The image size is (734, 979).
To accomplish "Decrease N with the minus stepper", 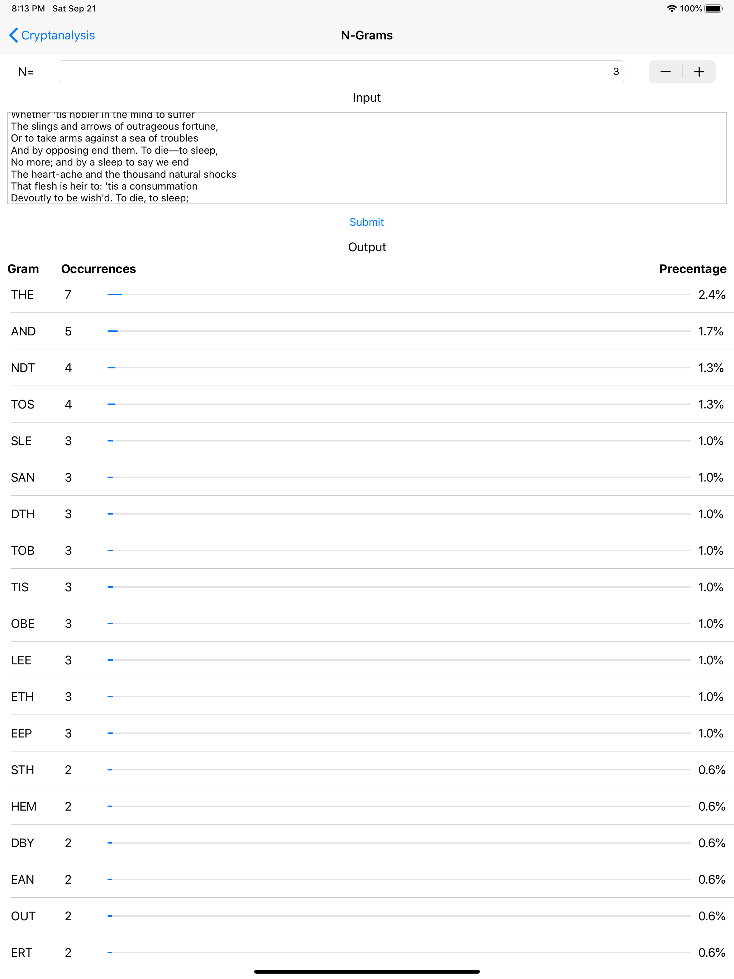I will point(666,72).
